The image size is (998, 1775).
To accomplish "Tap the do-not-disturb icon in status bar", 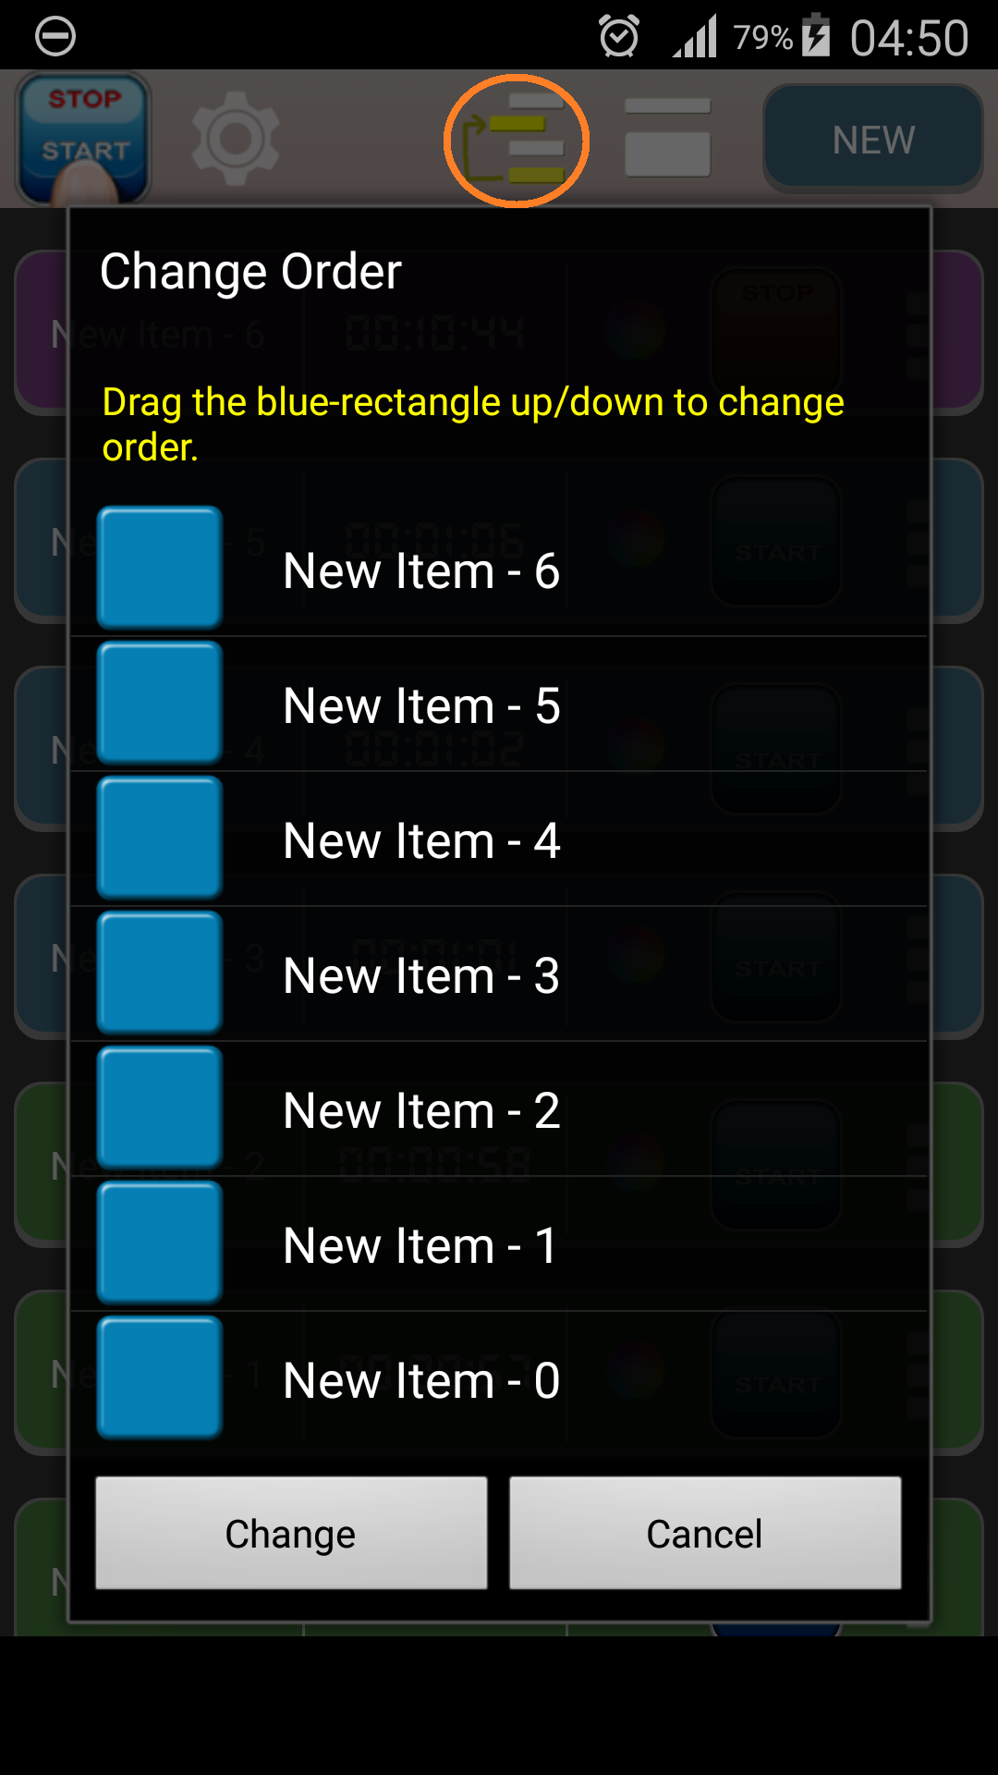I will [x=55, y=37].
